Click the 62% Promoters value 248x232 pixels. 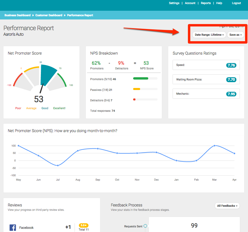point(96,63)
